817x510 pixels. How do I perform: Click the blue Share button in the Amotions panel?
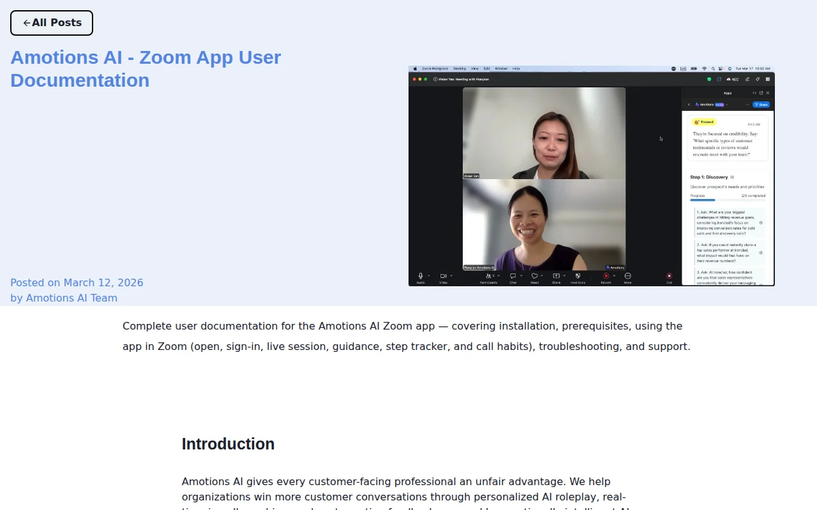pos(761,105)
